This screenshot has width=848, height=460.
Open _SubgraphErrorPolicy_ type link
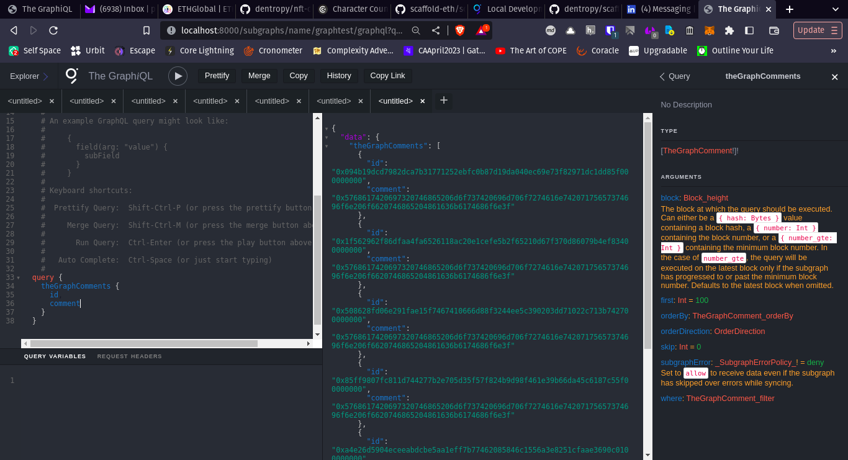[x=756, y=363]
